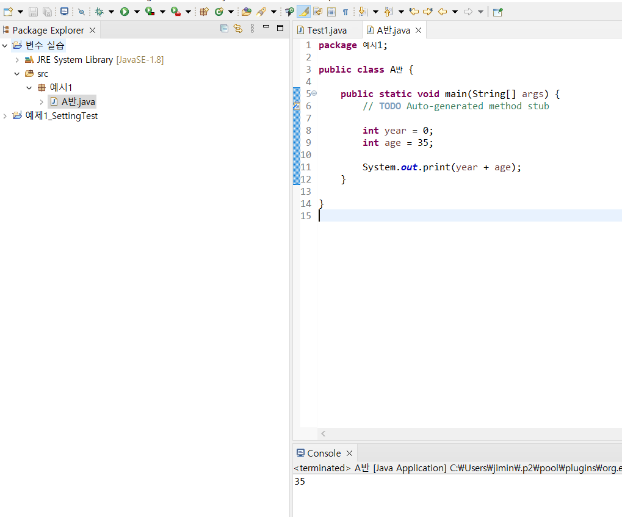Toggle the Skip All Breakpoints icon
Screen dimensions: 622x517
[x=81, y=12]
